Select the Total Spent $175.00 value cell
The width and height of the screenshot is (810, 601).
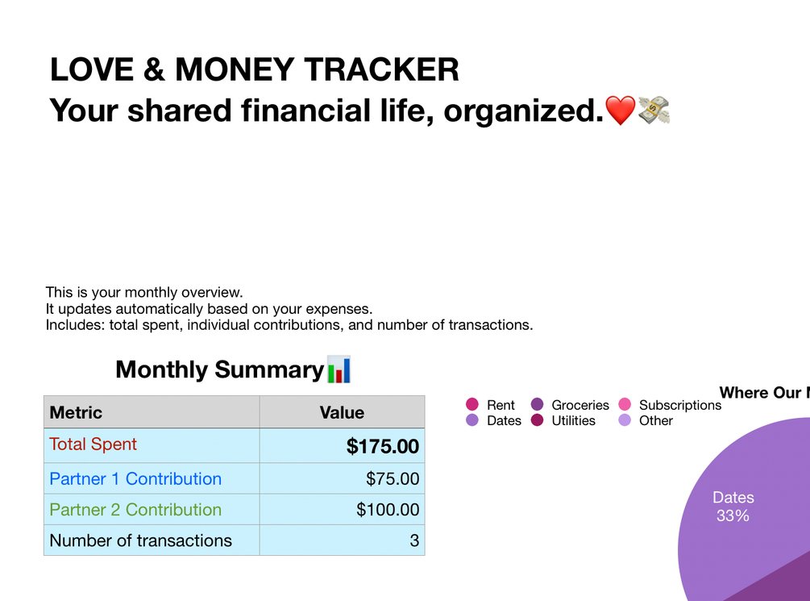pyautogui.click(x=342, y=445)
